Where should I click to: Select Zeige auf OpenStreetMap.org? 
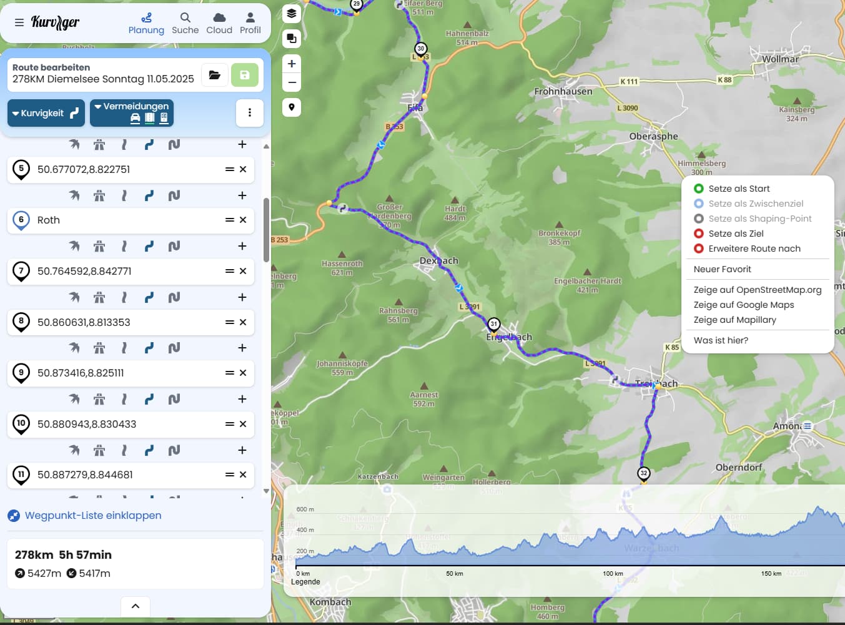pyautogui.click(x=758, y=290)
